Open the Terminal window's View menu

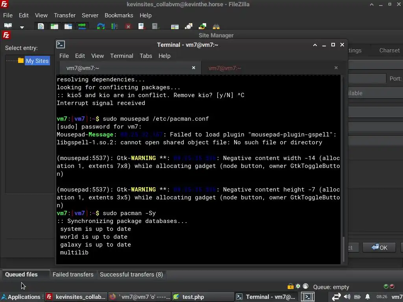point(98,56)
